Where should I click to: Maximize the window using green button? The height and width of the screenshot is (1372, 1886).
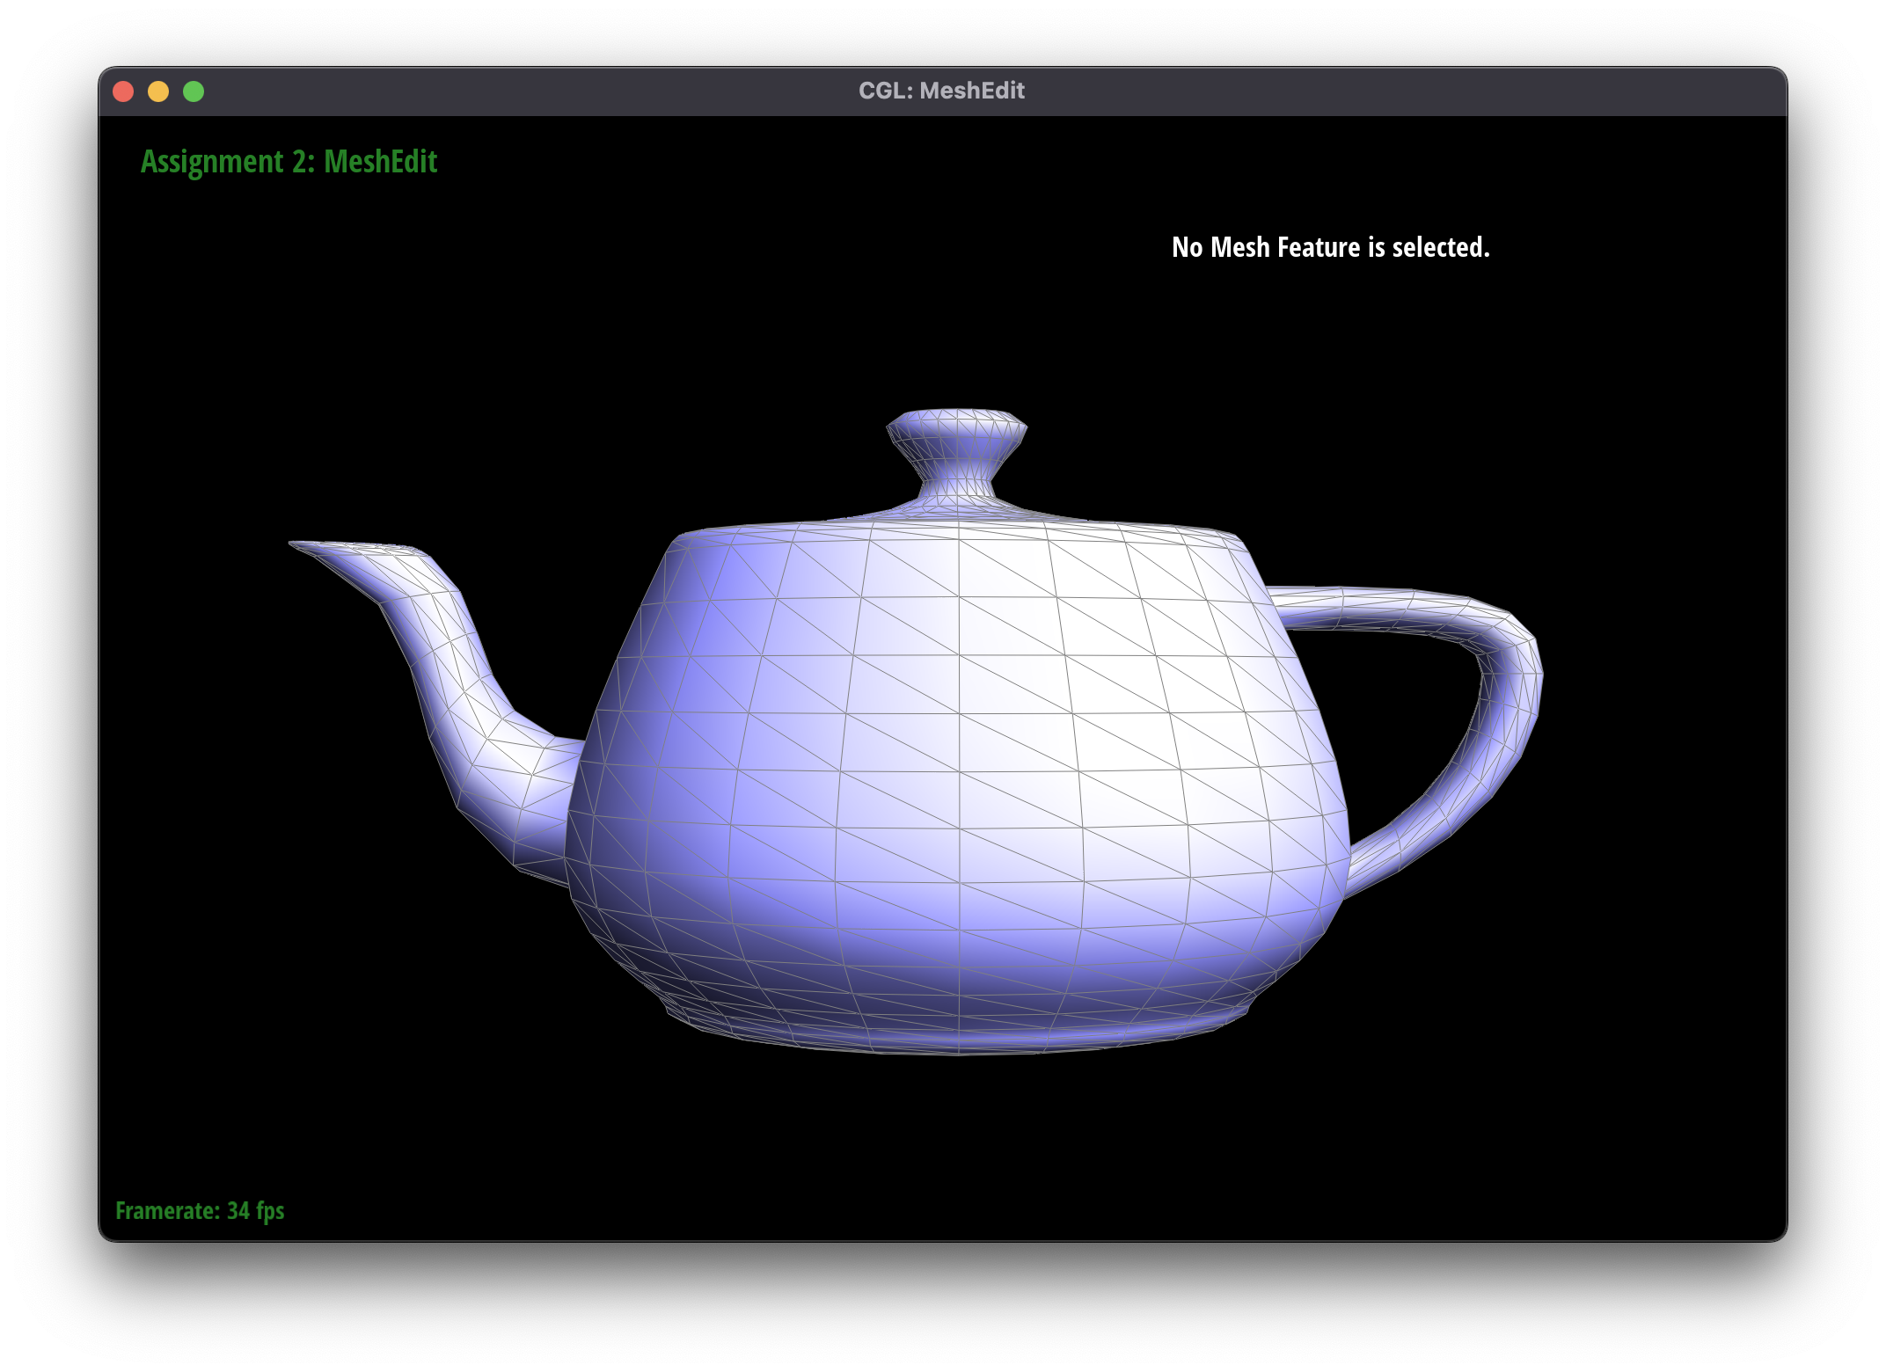[x=194, y=91]
